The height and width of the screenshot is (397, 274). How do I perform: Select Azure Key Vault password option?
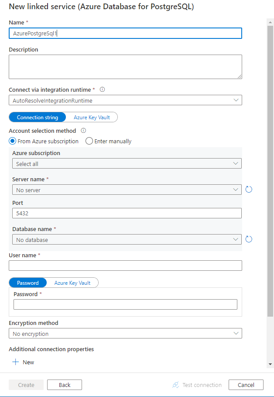[72, 283]
